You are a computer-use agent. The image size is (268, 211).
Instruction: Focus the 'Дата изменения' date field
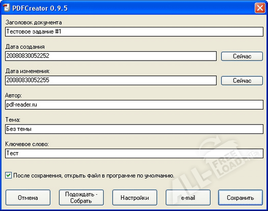coord(111,80)
